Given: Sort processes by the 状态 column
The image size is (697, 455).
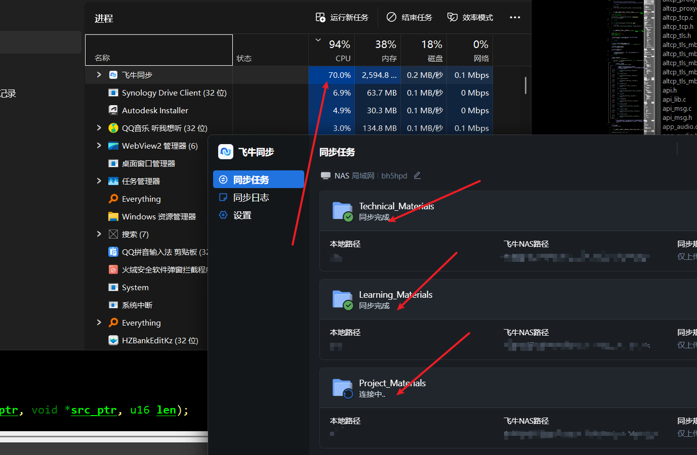Looking at the screenshot, I should 271,50.
